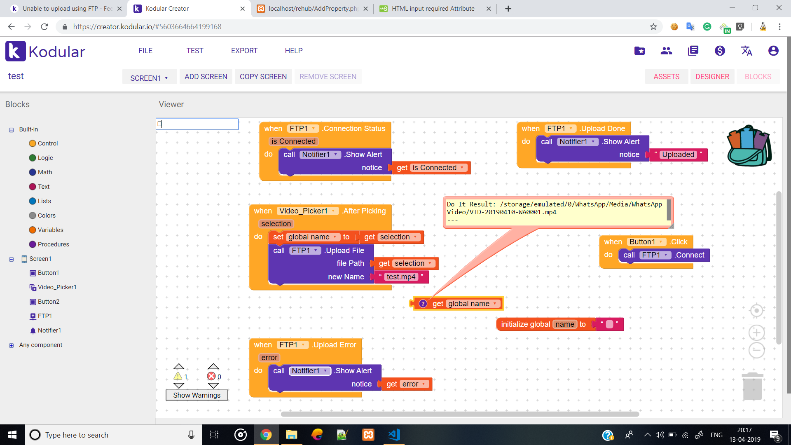
Task: Open the documentation library icon
Action: (x=693, y=51)
